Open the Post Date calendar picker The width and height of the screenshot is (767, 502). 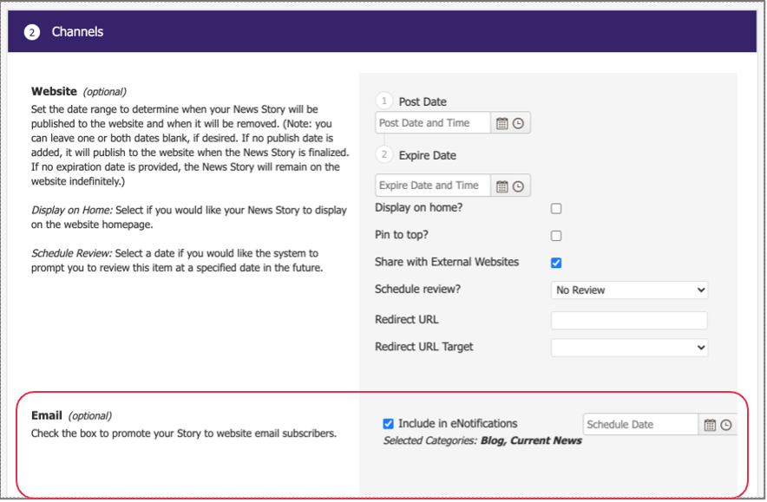[x=501, y=124]
